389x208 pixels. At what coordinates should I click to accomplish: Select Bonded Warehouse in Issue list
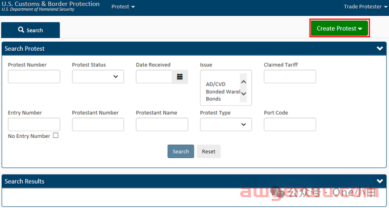click(x=223, y=92)
